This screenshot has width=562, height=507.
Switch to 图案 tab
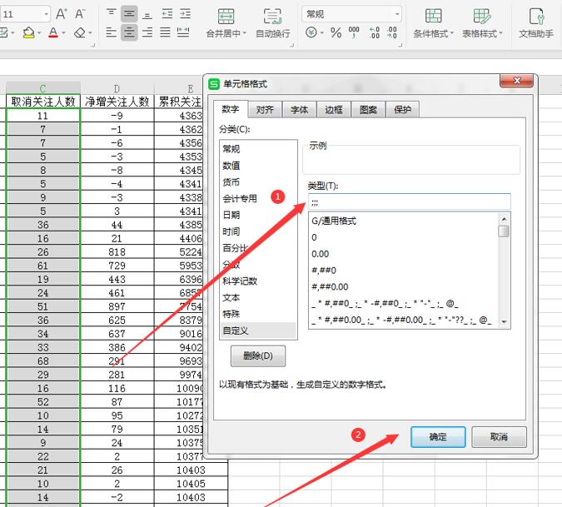tap(368, 109)
